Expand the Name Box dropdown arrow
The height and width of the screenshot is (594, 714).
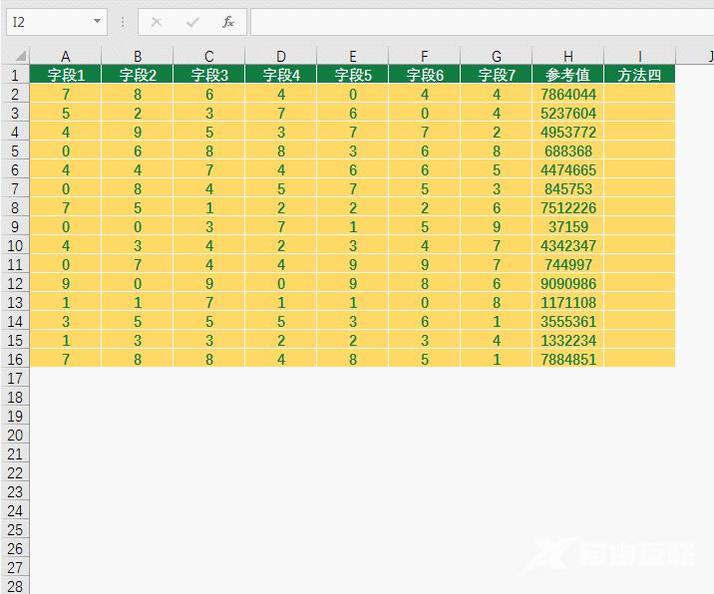click(97, 22)
